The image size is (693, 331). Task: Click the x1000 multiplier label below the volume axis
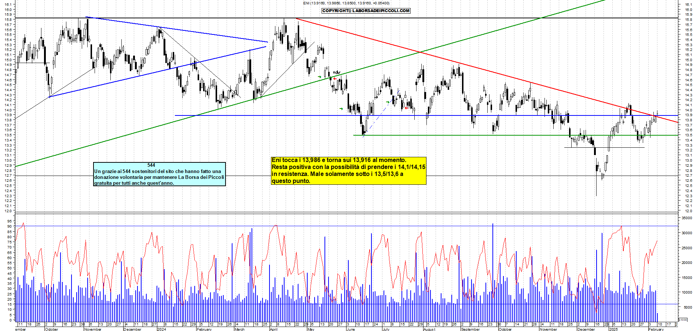[x=683, y=320]
